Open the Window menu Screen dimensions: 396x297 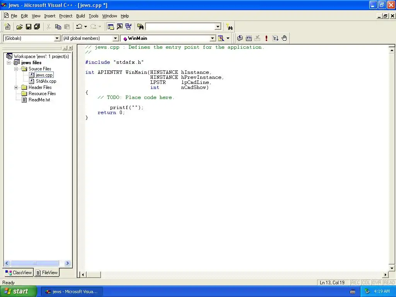(x=109, y=16)
